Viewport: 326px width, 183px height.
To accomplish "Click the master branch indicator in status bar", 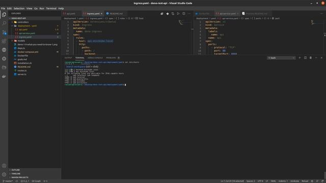I will [8, 181].
